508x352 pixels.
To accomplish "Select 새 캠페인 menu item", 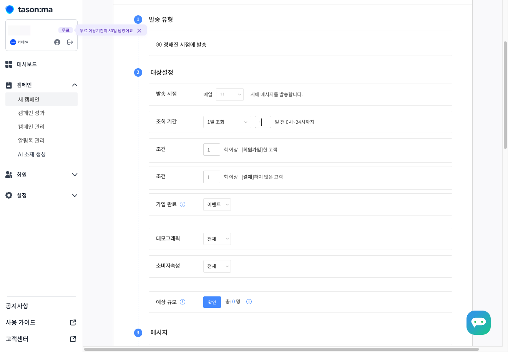I will (x=42, y=99).
